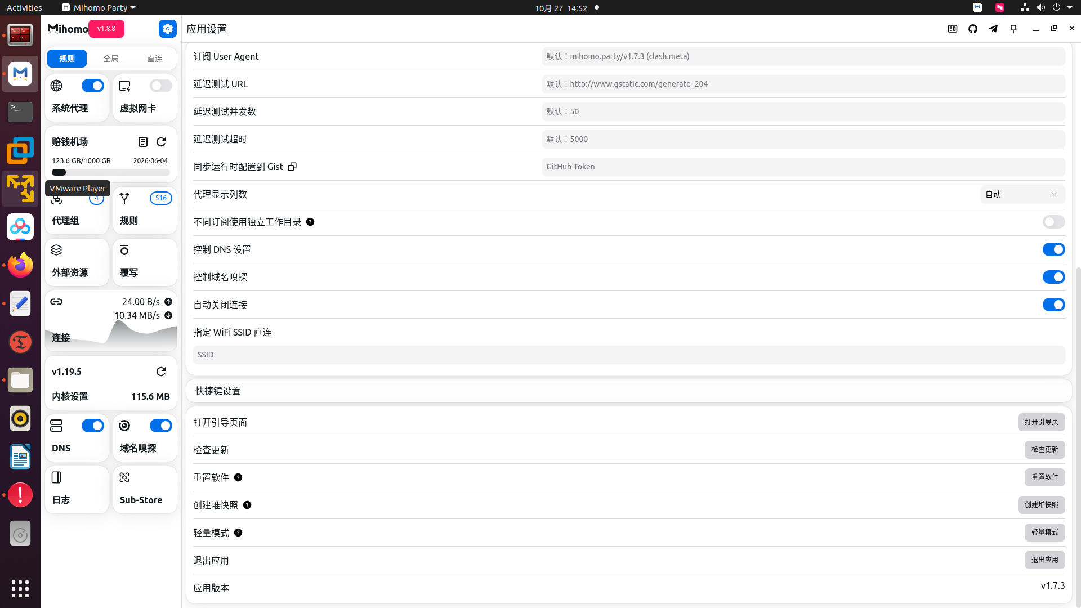Screen dimensions: 1081x608
Task: Refresh the 赔钱机场 subscription
Action: [x=161, y=142]
